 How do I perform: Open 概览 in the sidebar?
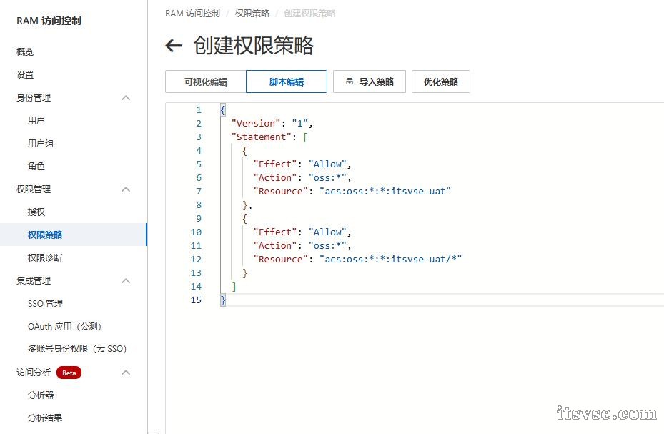point(25,52)
